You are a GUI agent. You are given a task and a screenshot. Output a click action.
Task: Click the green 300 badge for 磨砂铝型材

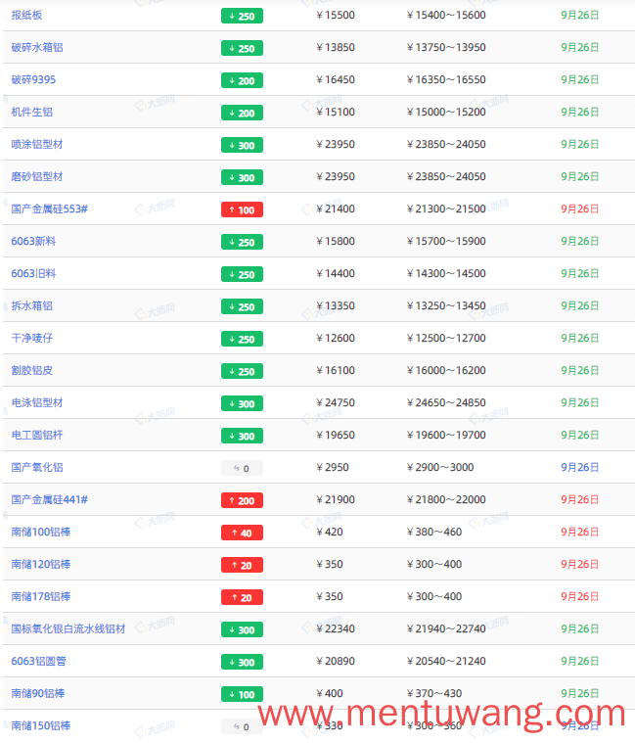[242, 177]
